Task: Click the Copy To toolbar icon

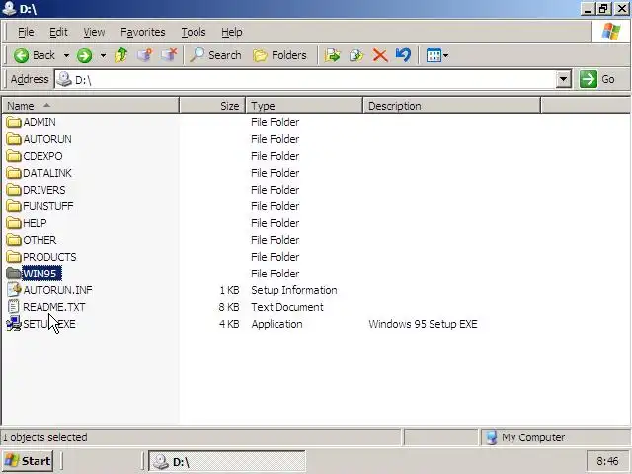Action: (x=356, y=55)
